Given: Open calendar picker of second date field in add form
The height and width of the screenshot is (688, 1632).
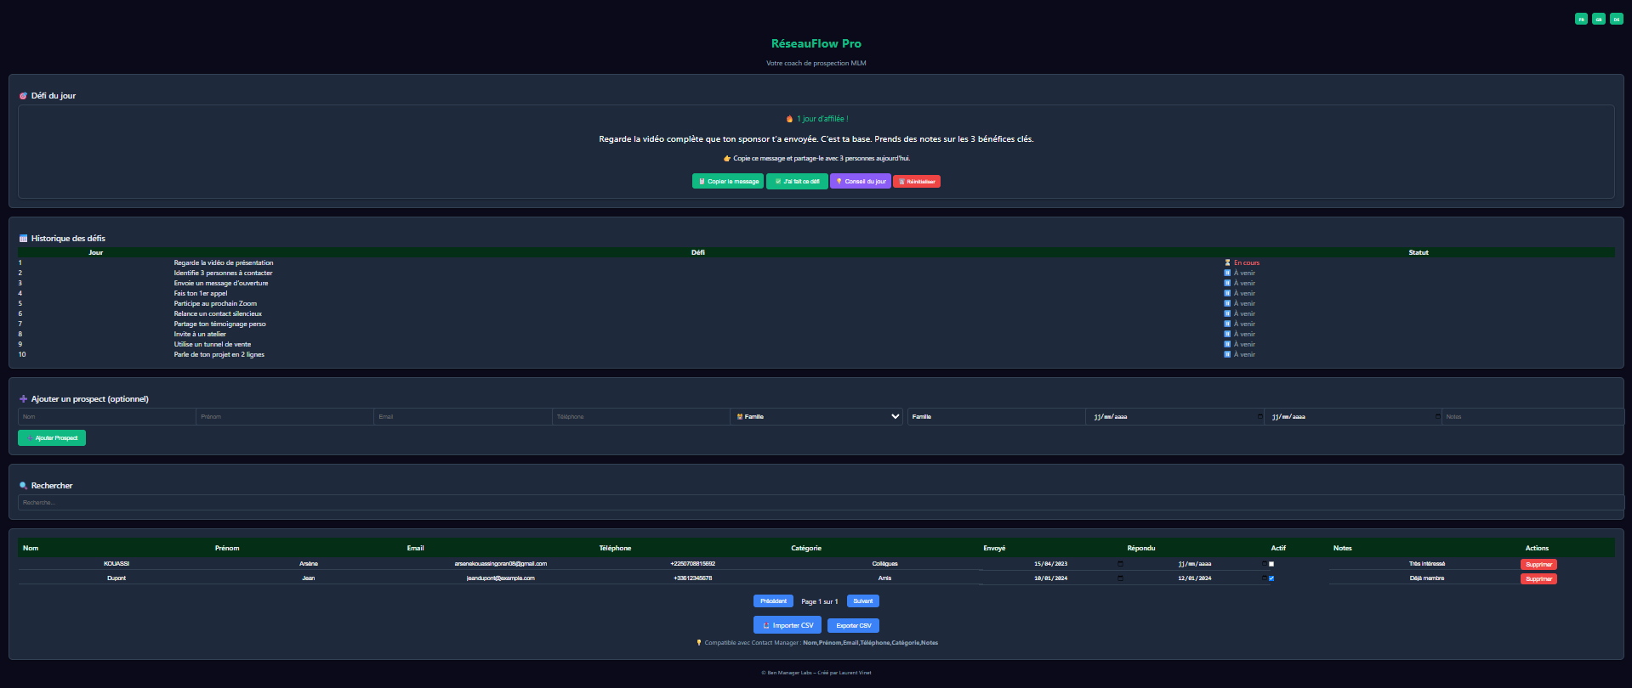Looking at the screenshot, I should tap(1437, 417).
